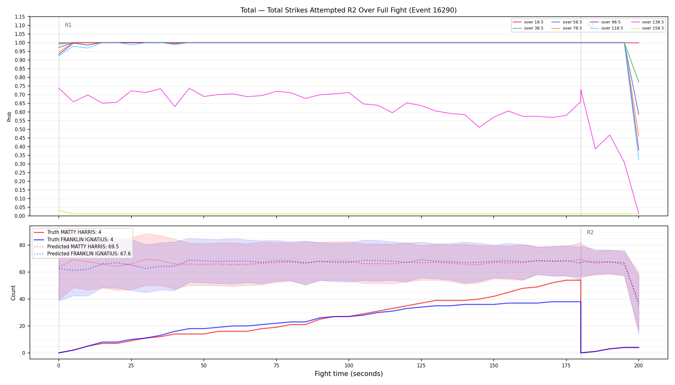This screenshot has height=385, width=675.
Task: Click the Count axis tick label 80
Action: click(22, 245)
